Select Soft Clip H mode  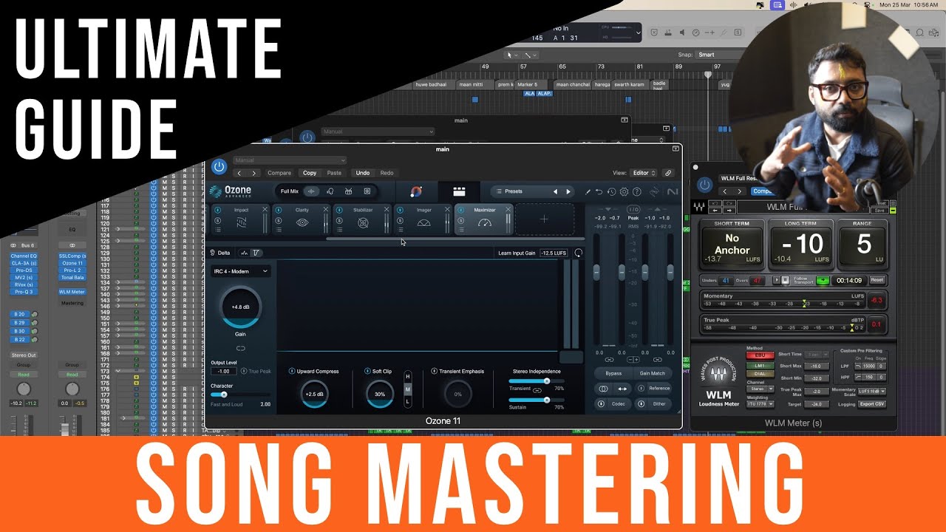point(407,377)
